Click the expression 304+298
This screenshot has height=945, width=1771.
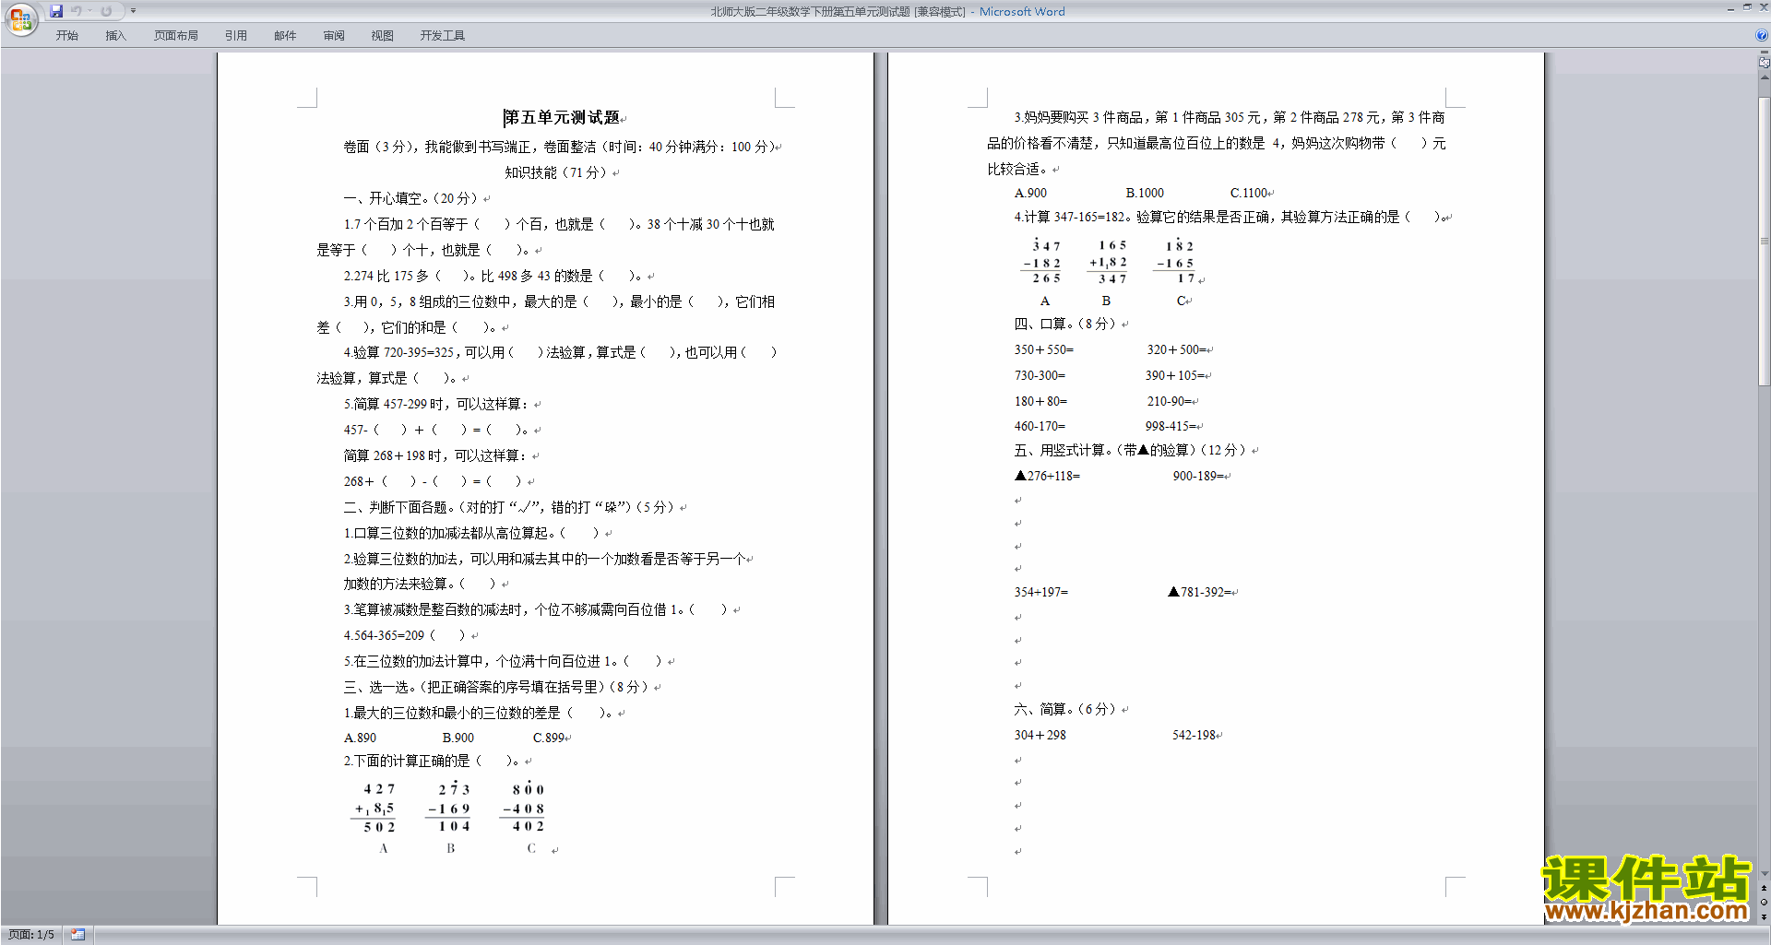[1040, 735]
